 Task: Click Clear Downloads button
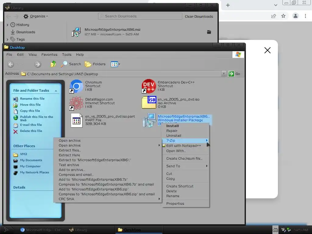click(x=199, y=16)
